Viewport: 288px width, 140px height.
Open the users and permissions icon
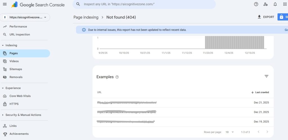pos(265,4)
